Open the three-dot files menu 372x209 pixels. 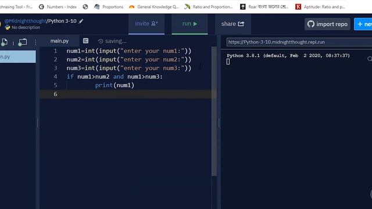click(35, 42)
